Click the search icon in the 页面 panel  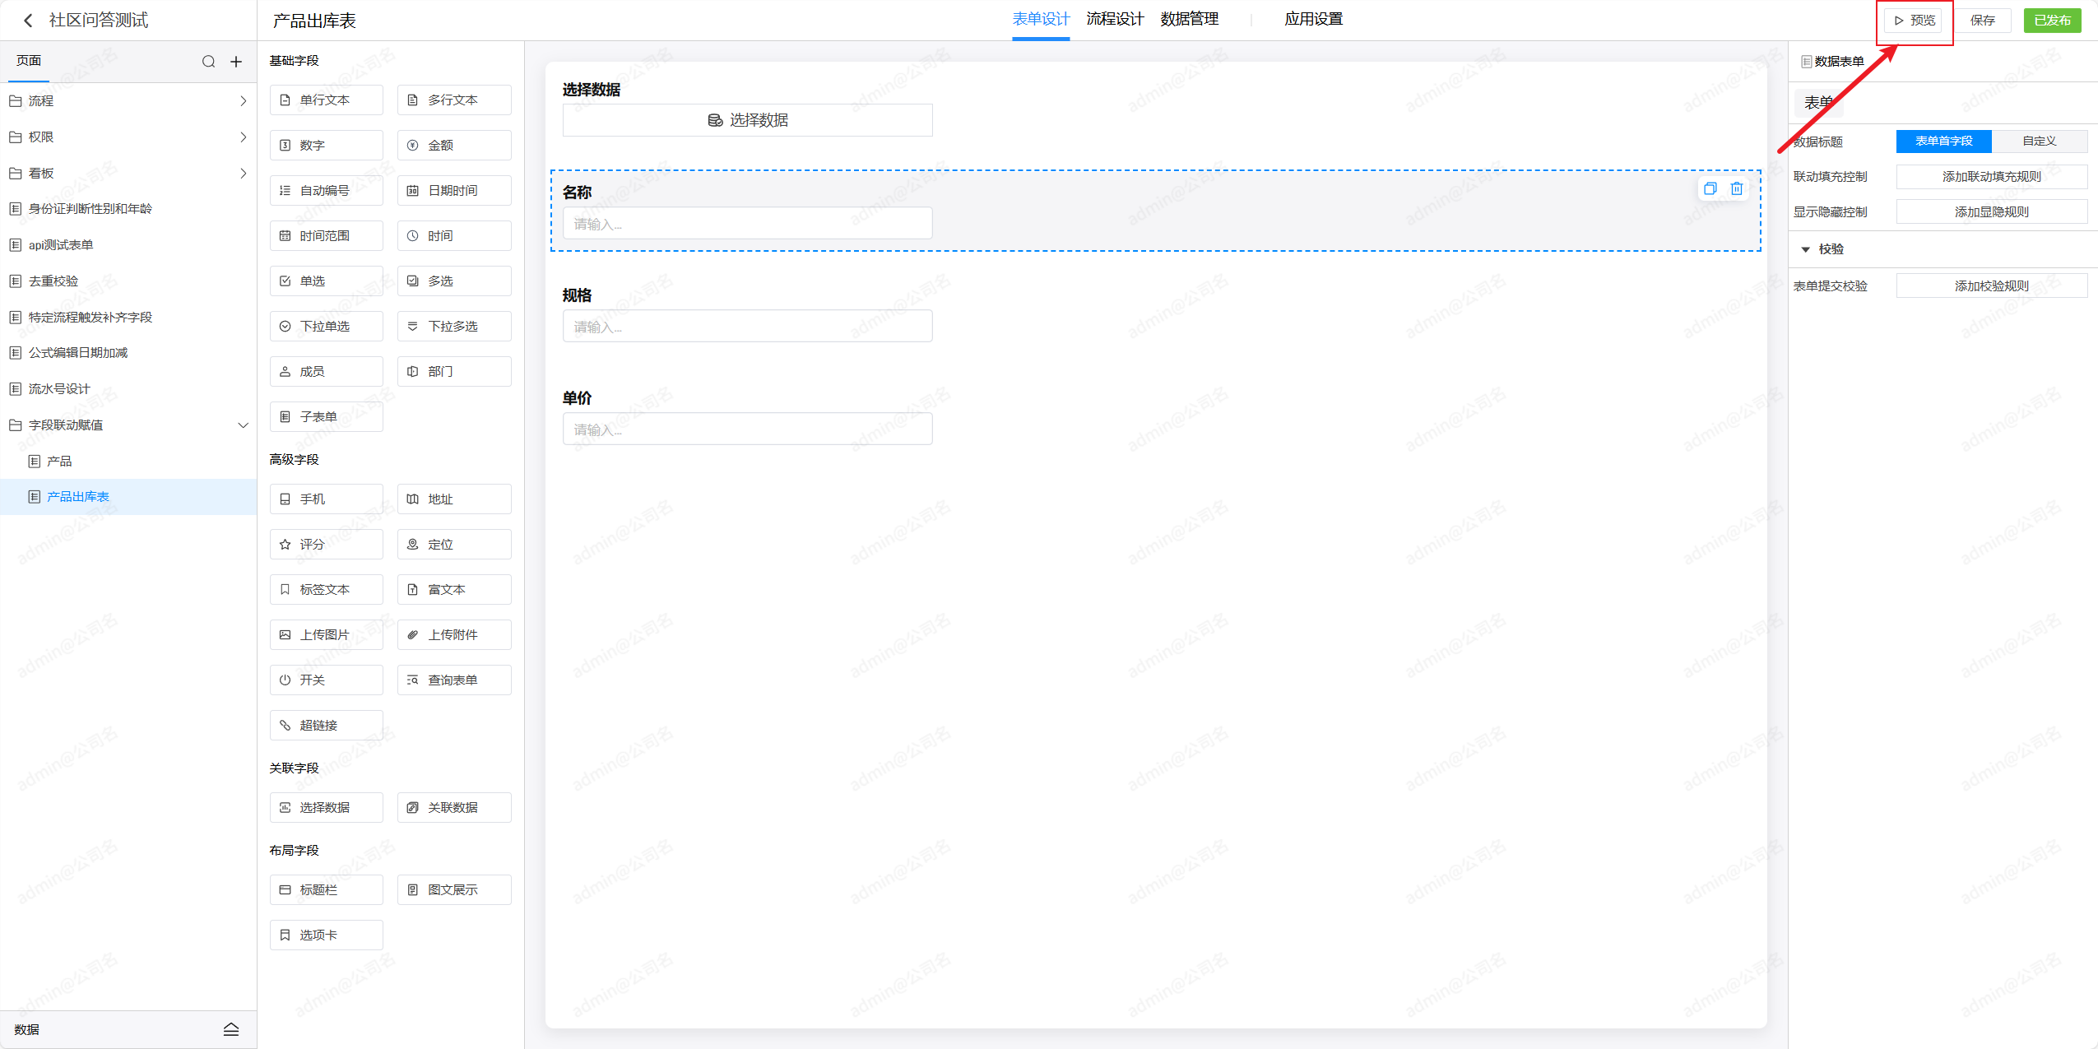tap(208, 62)
